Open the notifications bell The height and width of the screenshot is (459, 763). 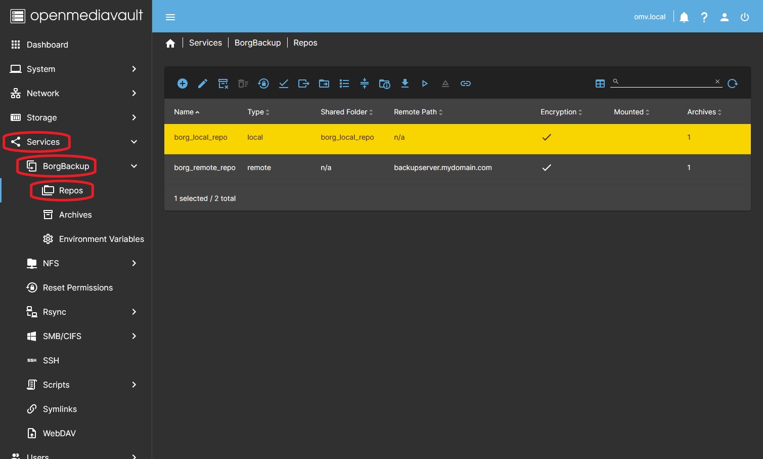(x=684, y=17)
